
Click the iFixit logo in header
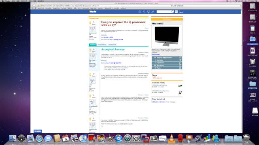92,12
